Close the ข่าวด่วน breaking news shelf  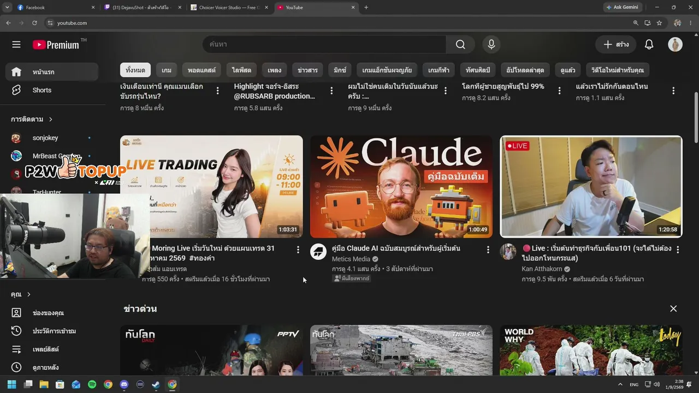click(x=673, y=309)
